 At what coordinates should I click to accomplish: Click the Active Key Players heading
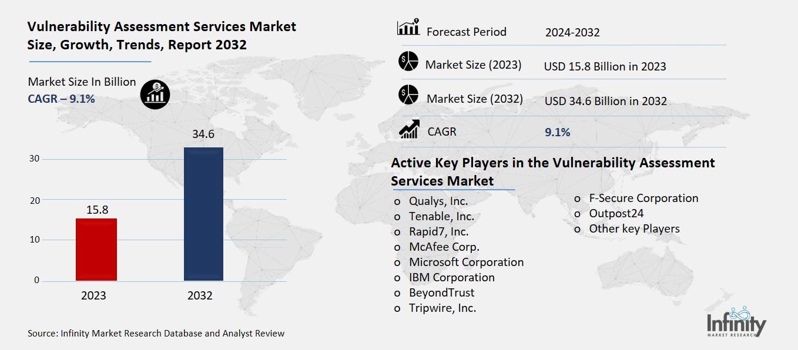[x=552, y=171]
